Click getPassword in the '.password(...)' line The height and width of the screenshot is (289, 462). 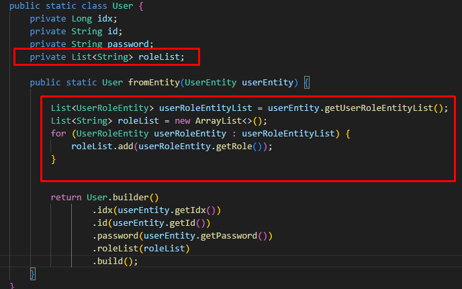tap(228, 236)
